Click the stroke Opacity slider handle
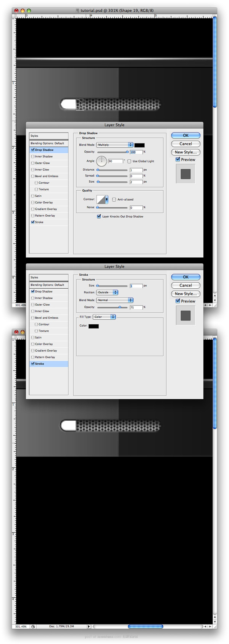Screen dimensions: 229x644 pos(120,307)
